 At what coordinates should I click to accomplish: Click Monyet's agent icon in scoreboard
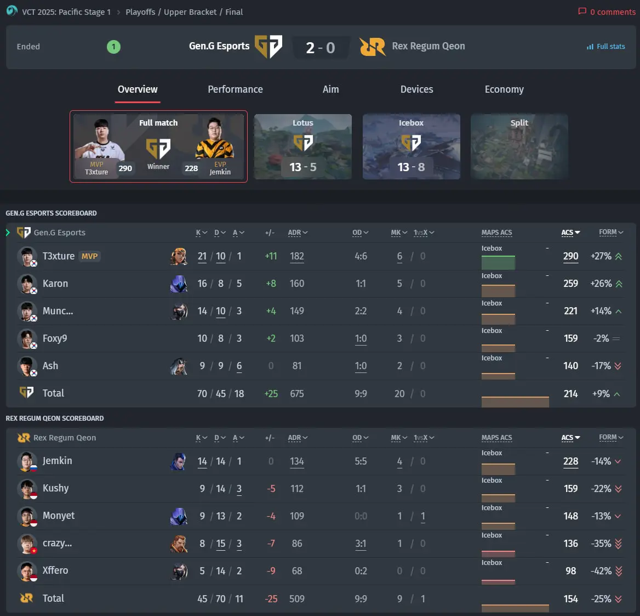click(179, 516)
